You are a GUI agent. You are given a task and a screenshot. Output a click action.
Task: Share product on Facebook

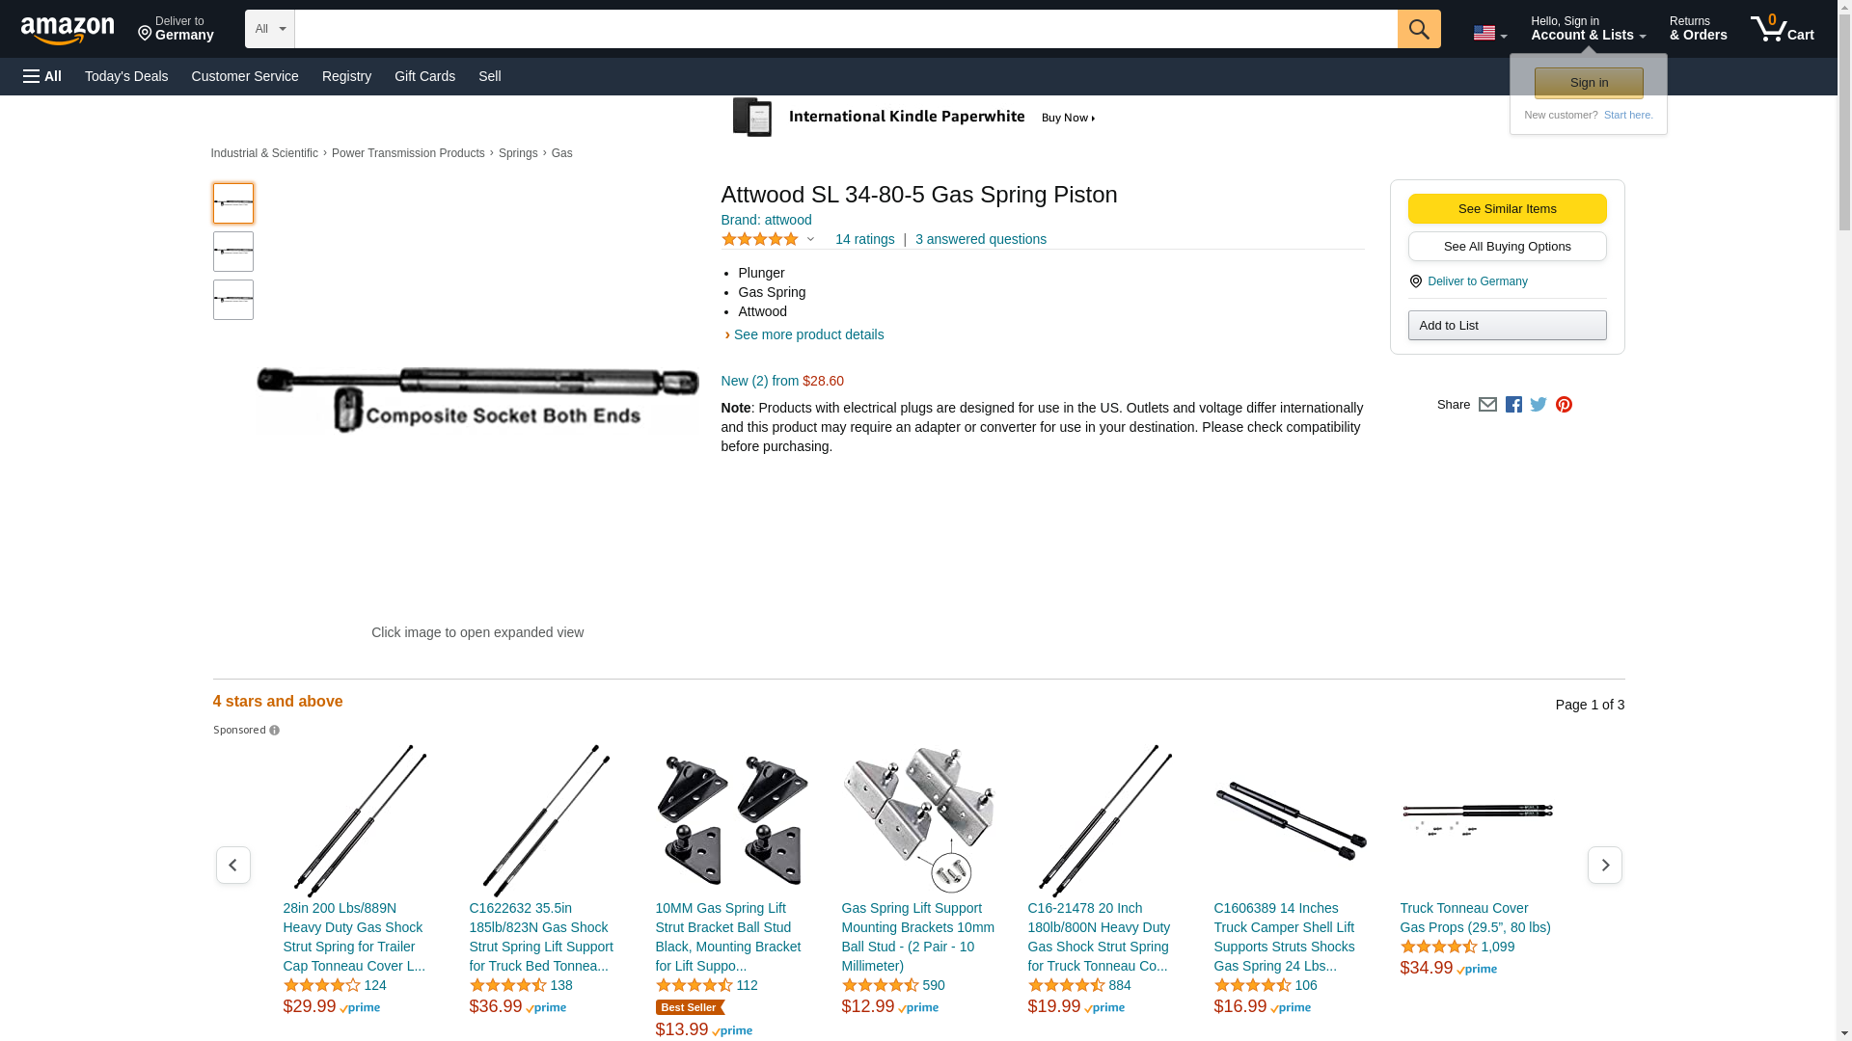point(1513,405)
